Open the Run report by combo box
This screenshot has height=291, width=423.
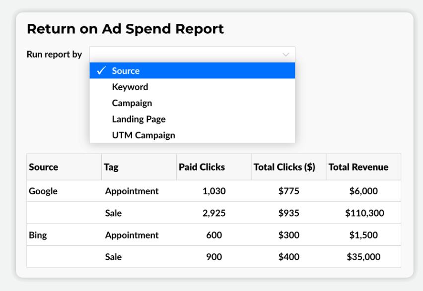[x=192, y=55]
